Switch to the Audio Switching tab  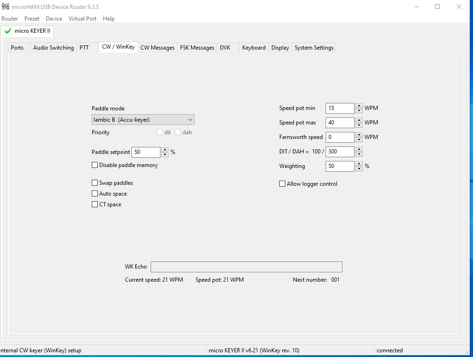(x=53, y=47)
